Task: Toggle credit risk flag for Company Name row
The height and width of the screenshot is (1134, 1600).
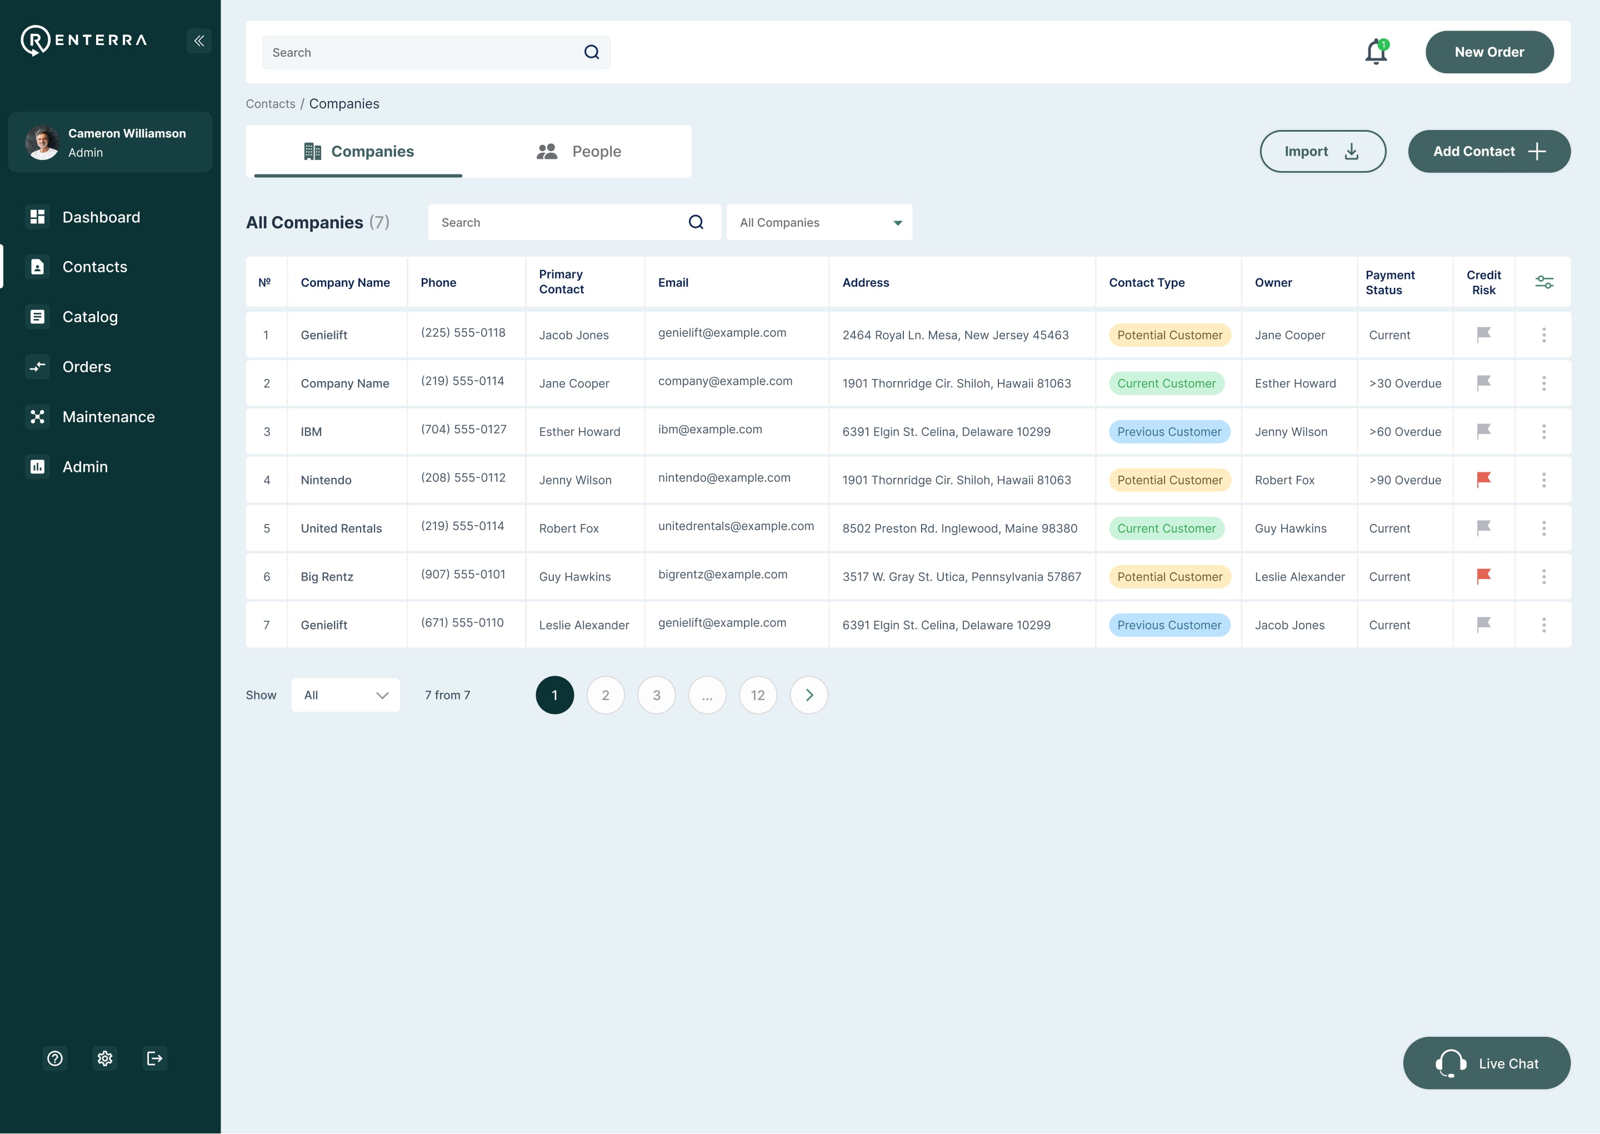Action: click(1483, 383)
